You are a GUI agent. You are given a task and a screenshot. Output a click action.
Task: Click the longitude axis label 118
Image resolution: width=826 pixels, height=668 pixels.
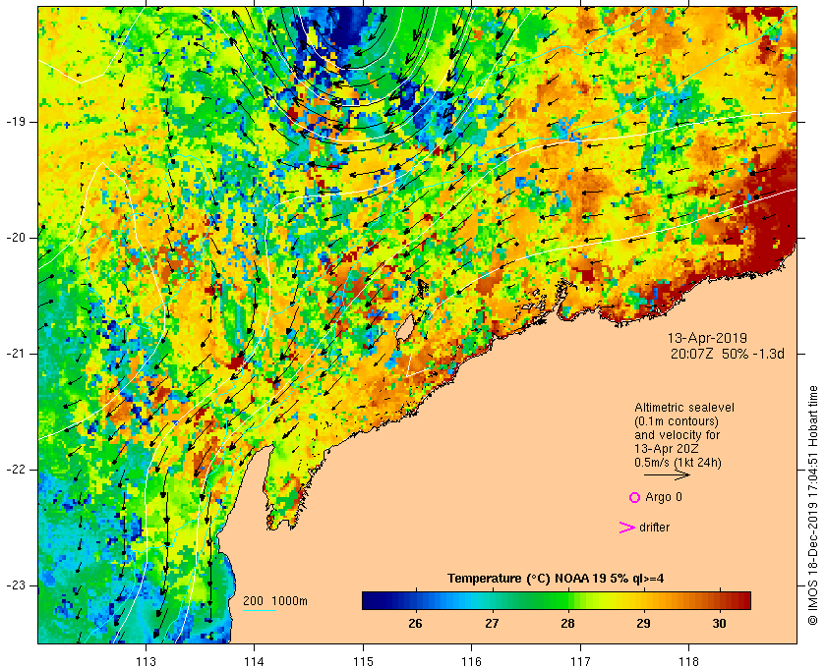click(x=689, y=660)
